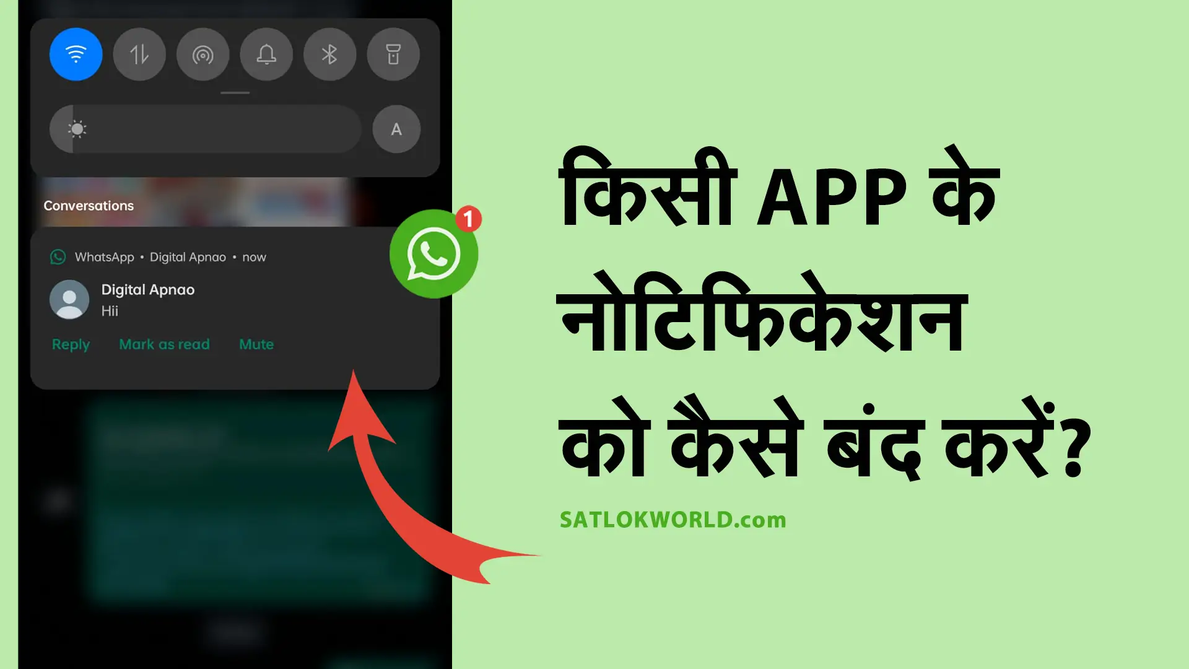
Task: Select Mark as read for Digital Apnao
Action: tap(164, 343)
